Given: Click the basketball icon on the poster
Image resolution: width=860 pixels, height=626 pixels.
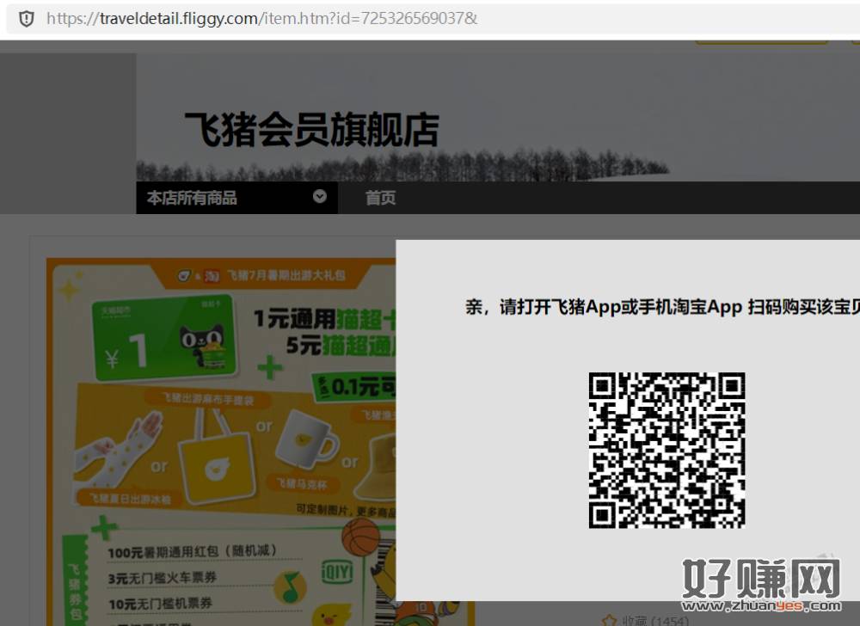Looking at the screenshot, I should tap(360, 537).
